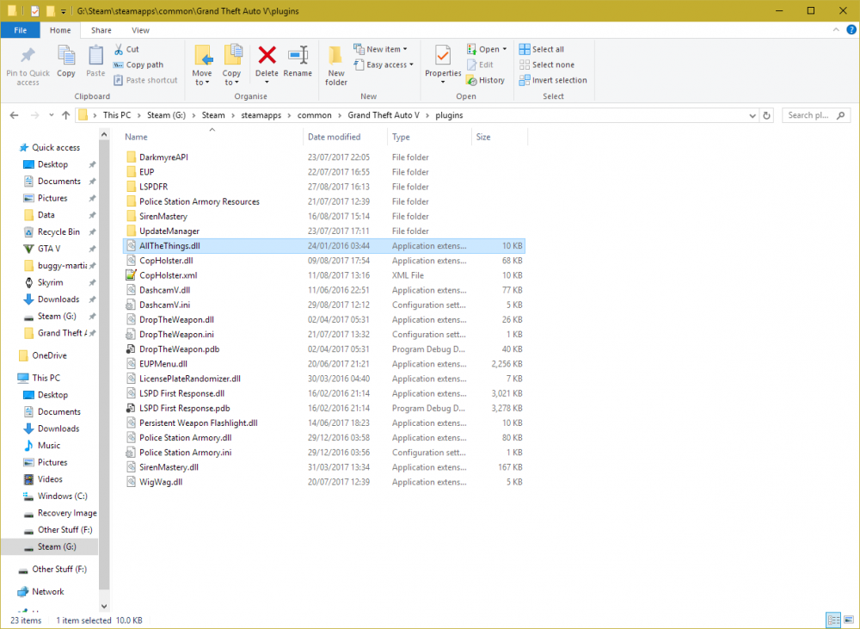The height and width of the screenshot is (629, 860).
Task: Switch to the Share tab
Action: [101, 28]
